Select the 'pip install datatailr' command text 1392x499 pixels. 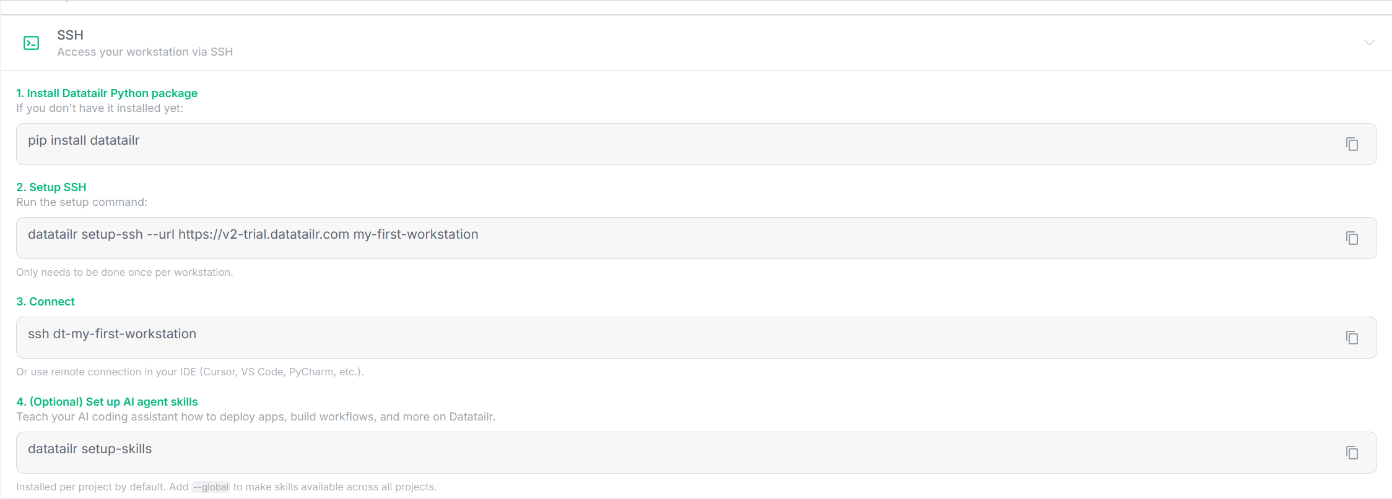tap(84, 140)
